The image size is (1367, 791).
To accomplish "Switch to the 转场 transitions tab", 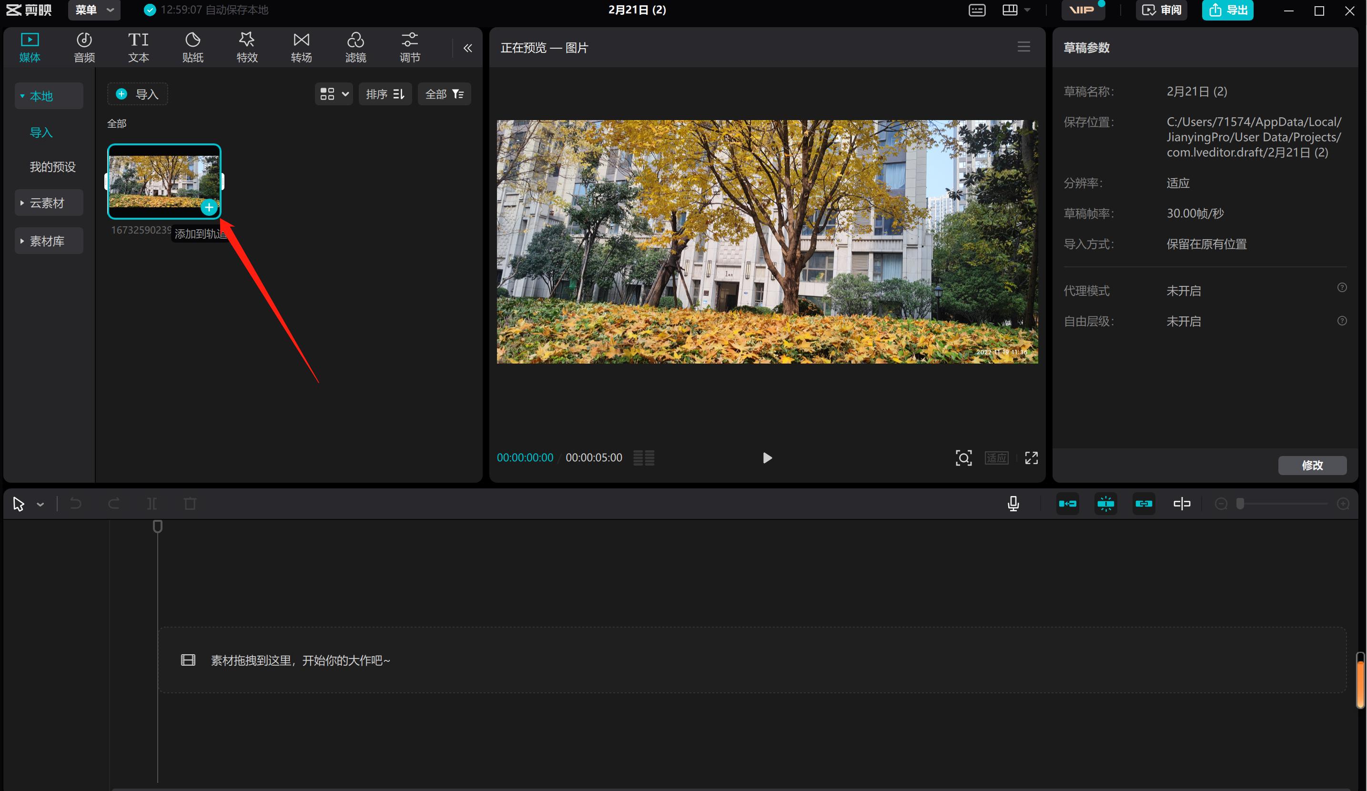I will [x=301, y=47].
